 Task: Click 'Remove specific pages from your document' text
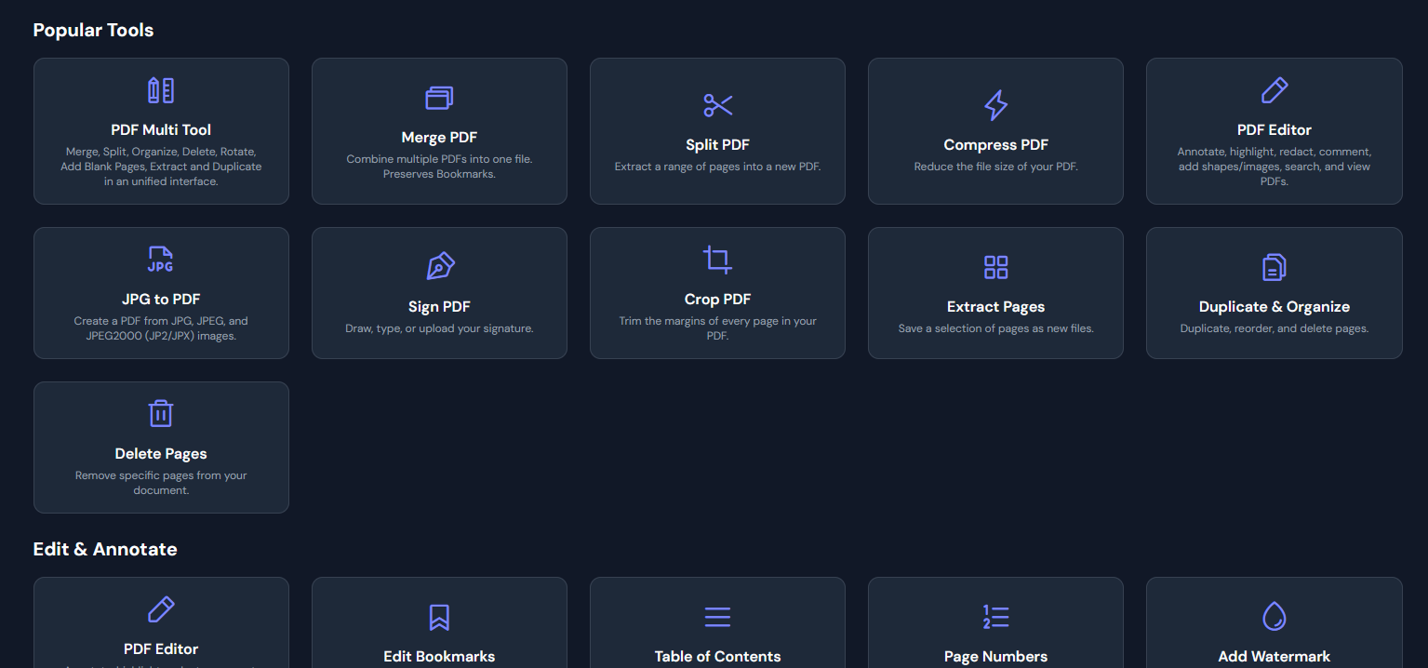point(161,483)
